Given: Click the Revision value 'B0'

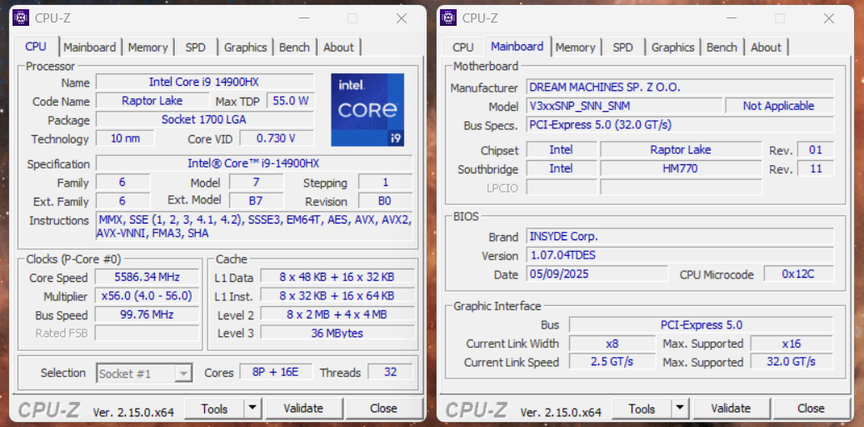Looking at the screenshot, I should tap(385, 200).
